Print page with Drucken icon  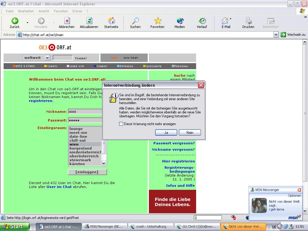pos(248,23)
